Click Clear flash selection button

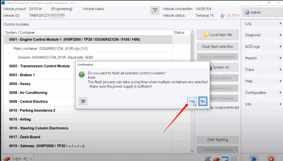click(x=218, y=46)
